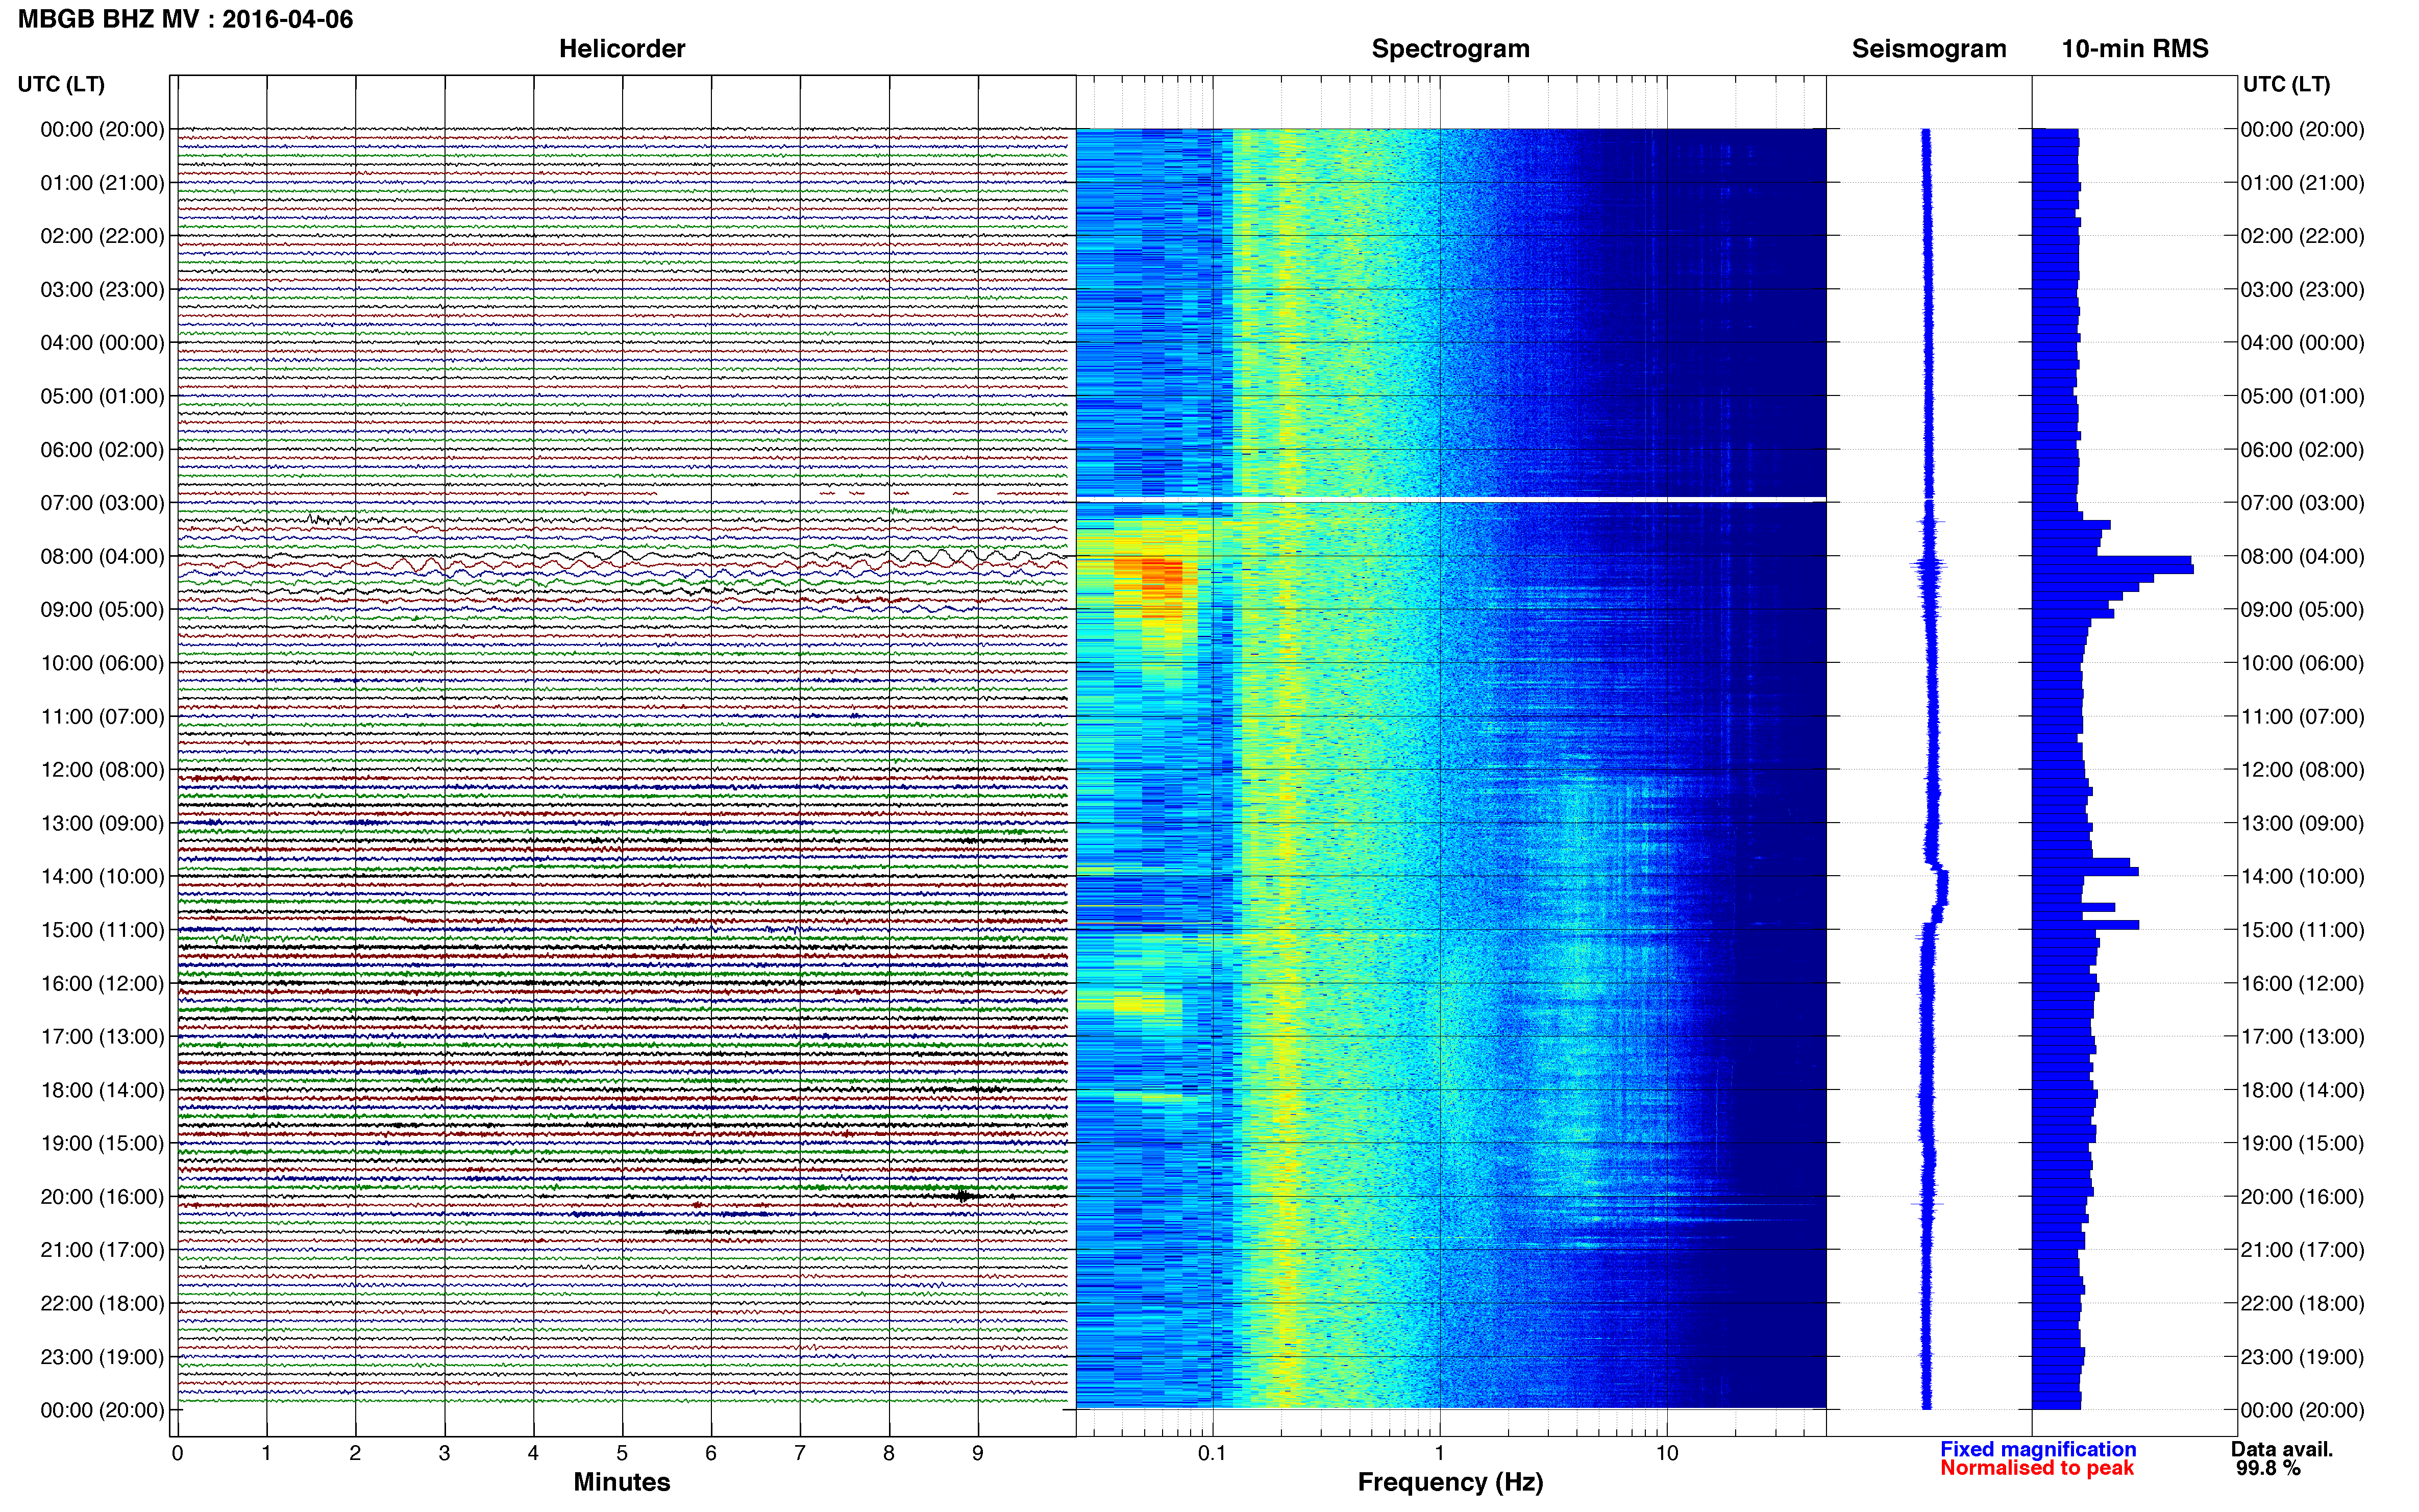Click the 'Spectrogram' panel heading
Screen dimensions: 2419x1512
(1450, 49)
